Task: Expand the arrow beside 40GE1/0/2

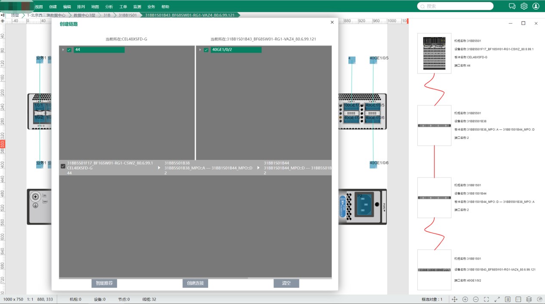Action: click(x=200, y=49)
